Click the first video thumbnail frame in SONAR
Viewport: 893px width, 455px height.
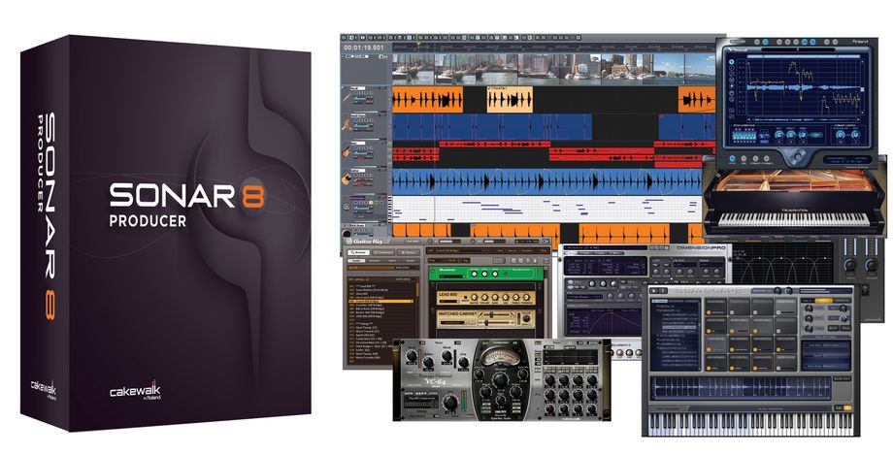click(413, 68)
